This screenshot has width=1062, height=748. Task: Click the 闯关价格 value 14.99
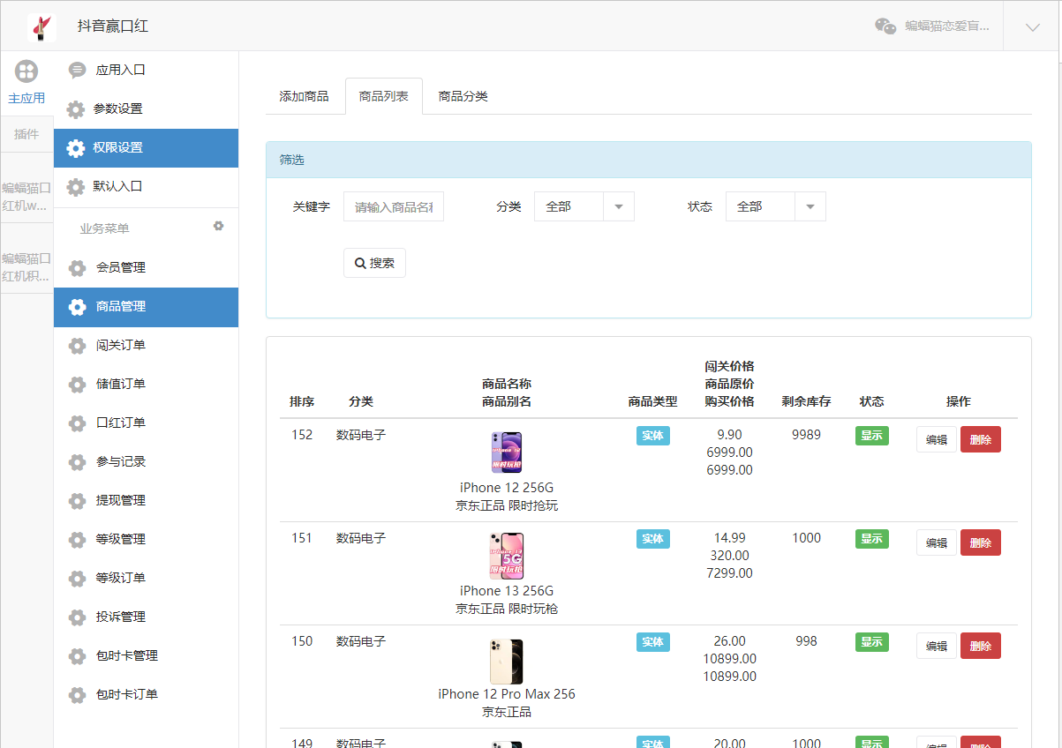[730, 538]
